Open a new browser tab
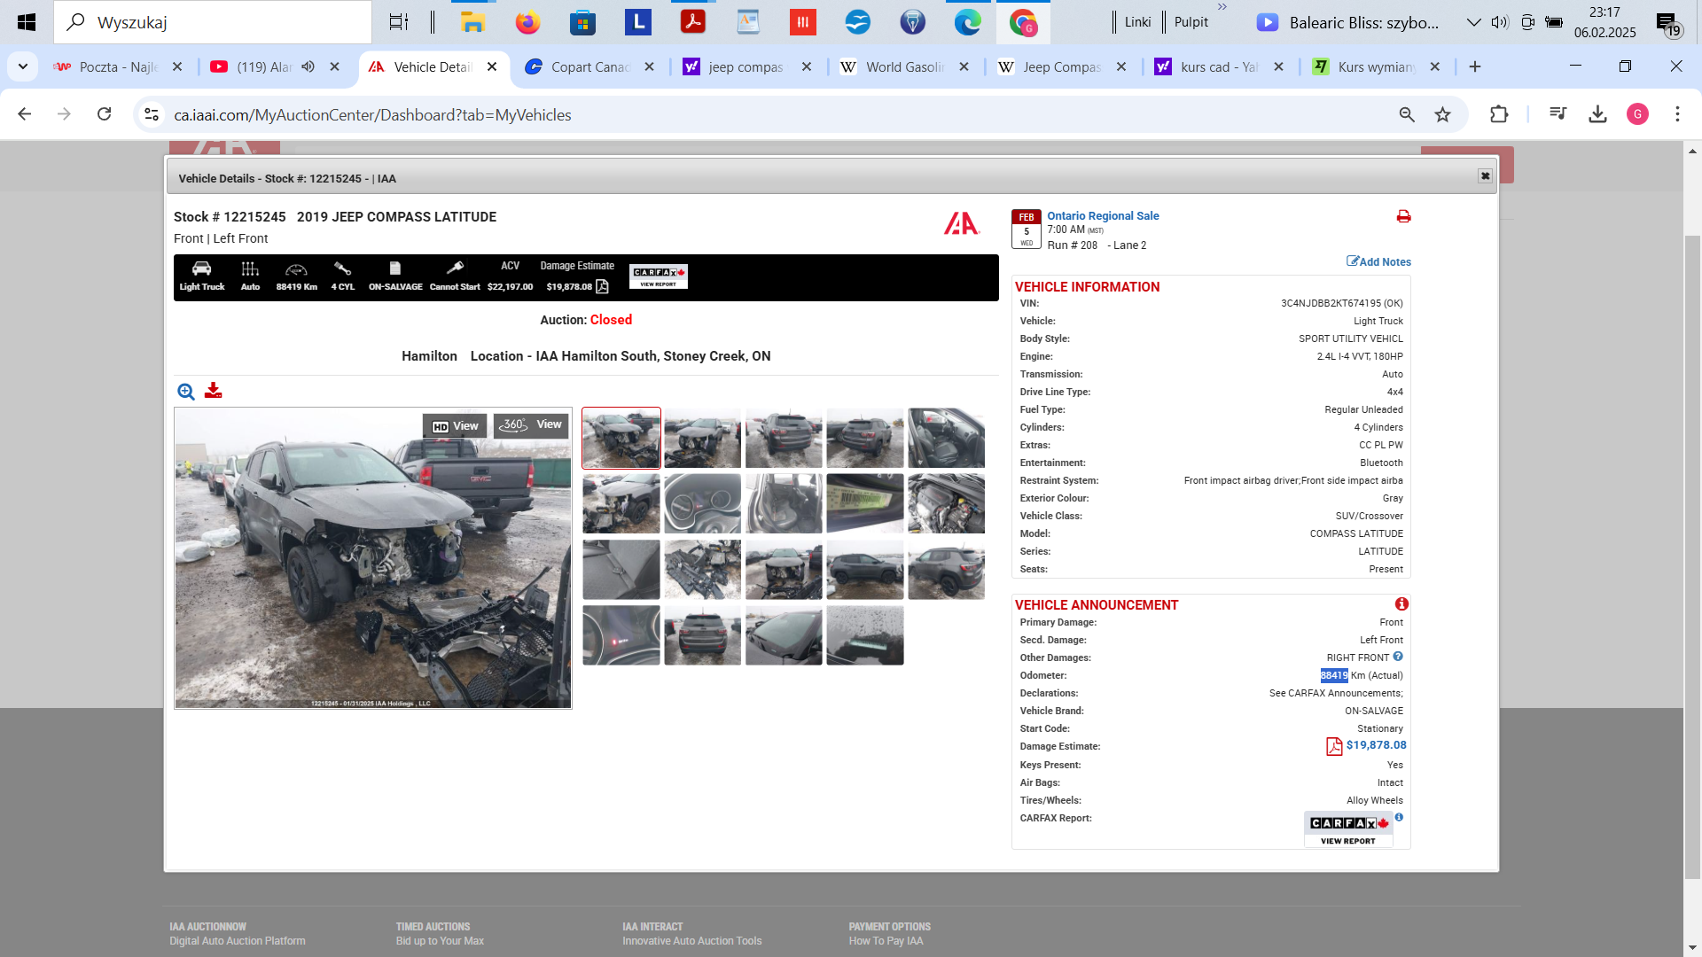The image size is (1702, 957). (1475, 66)
